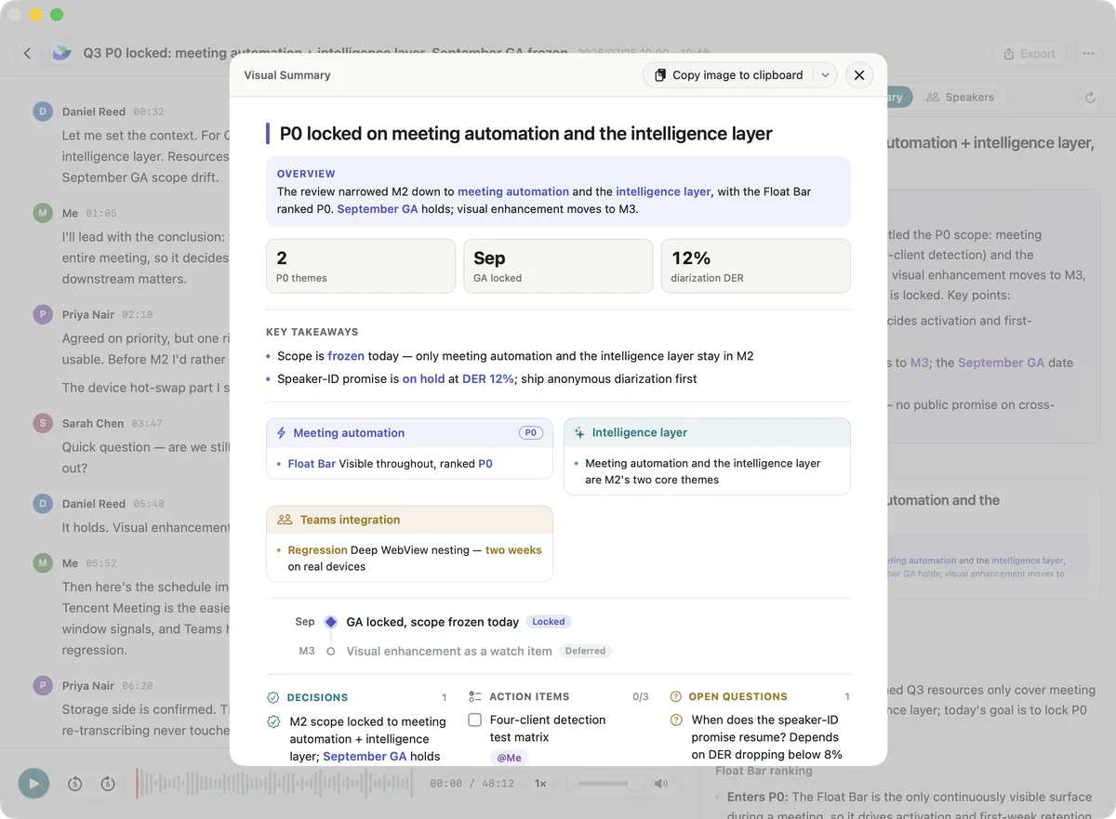Click the app logo icon beside the title
Image resolution: width=1116 pixels, height=819 pixels.
tap(61, 54)
